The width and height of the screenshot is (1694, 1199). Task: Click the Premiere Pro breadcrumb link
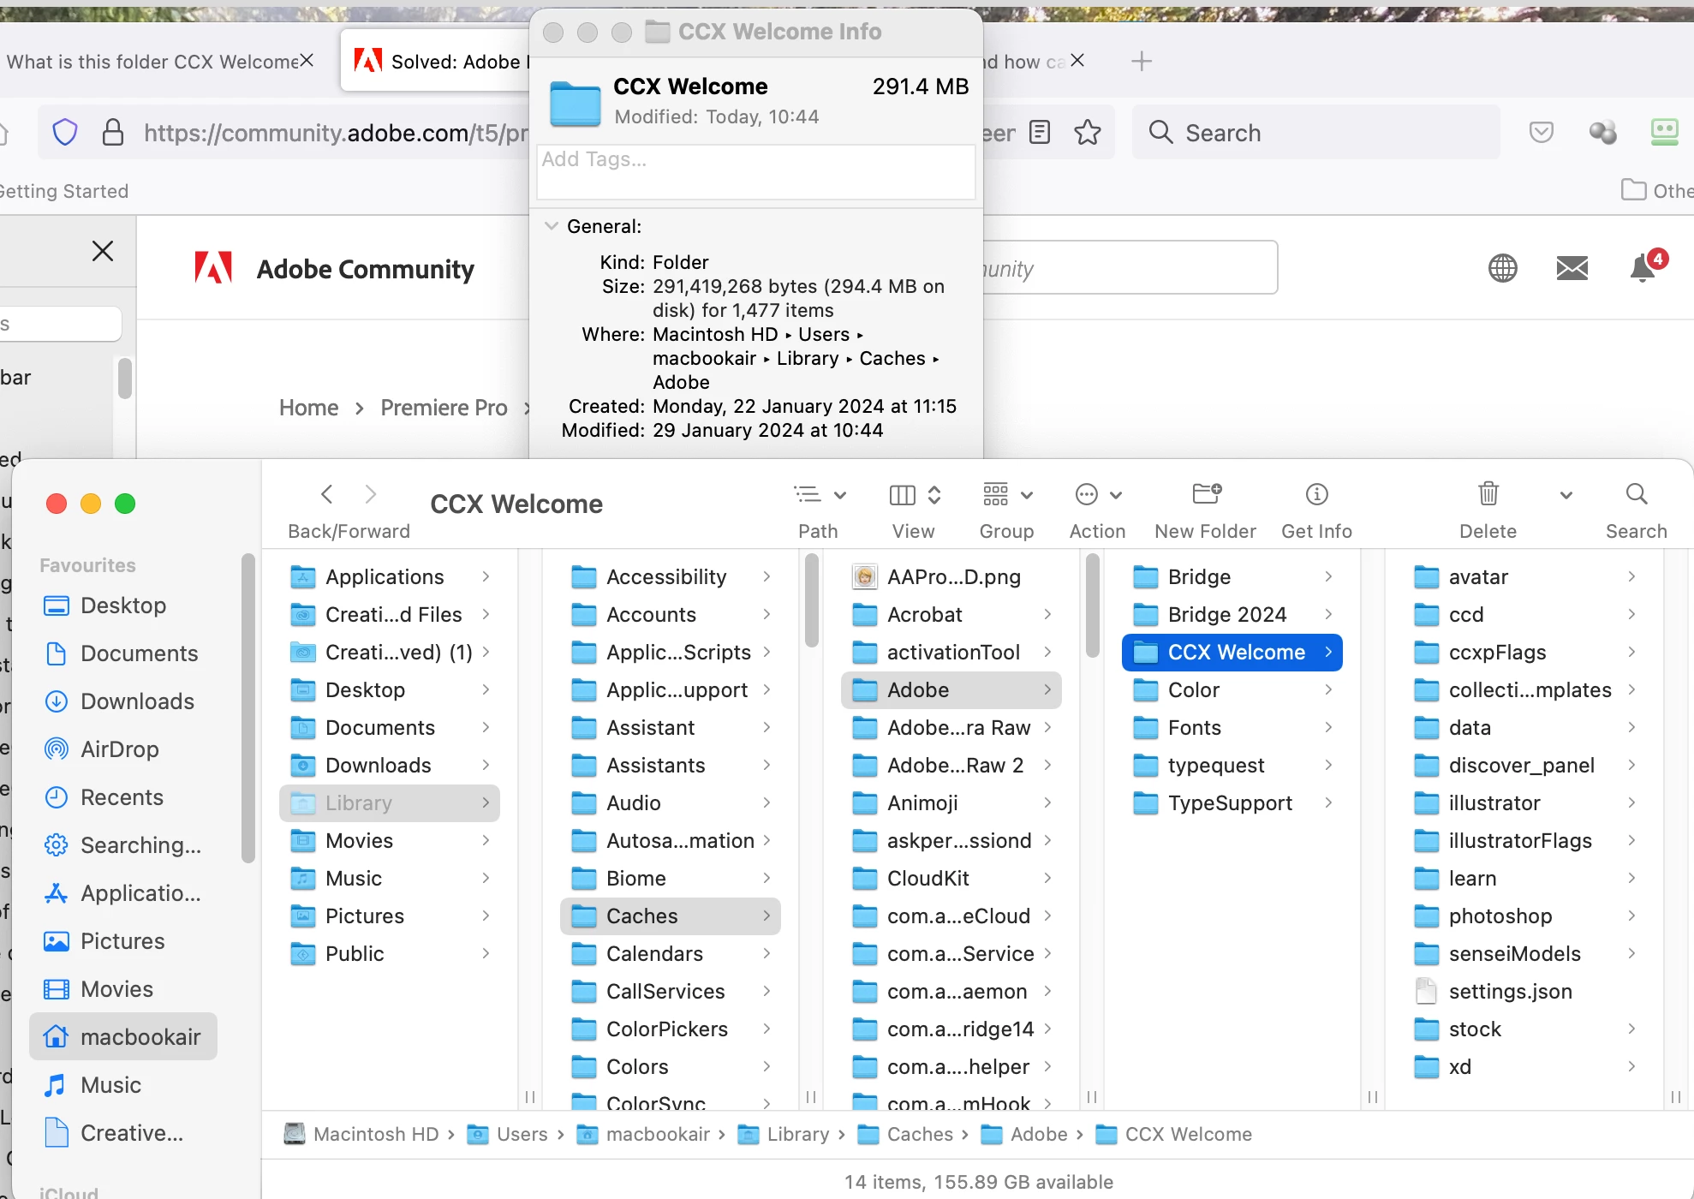(x=444, y=408)
